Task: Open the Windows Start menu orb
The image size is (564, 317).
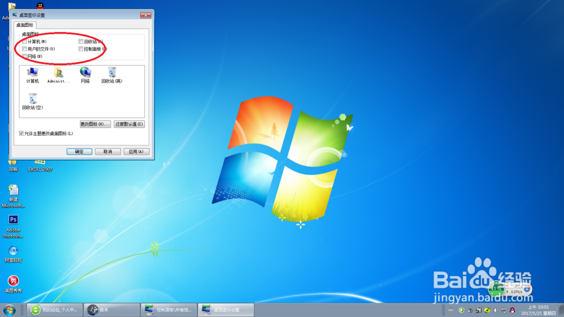Action: pyautogui.click(x=10, y=310)
